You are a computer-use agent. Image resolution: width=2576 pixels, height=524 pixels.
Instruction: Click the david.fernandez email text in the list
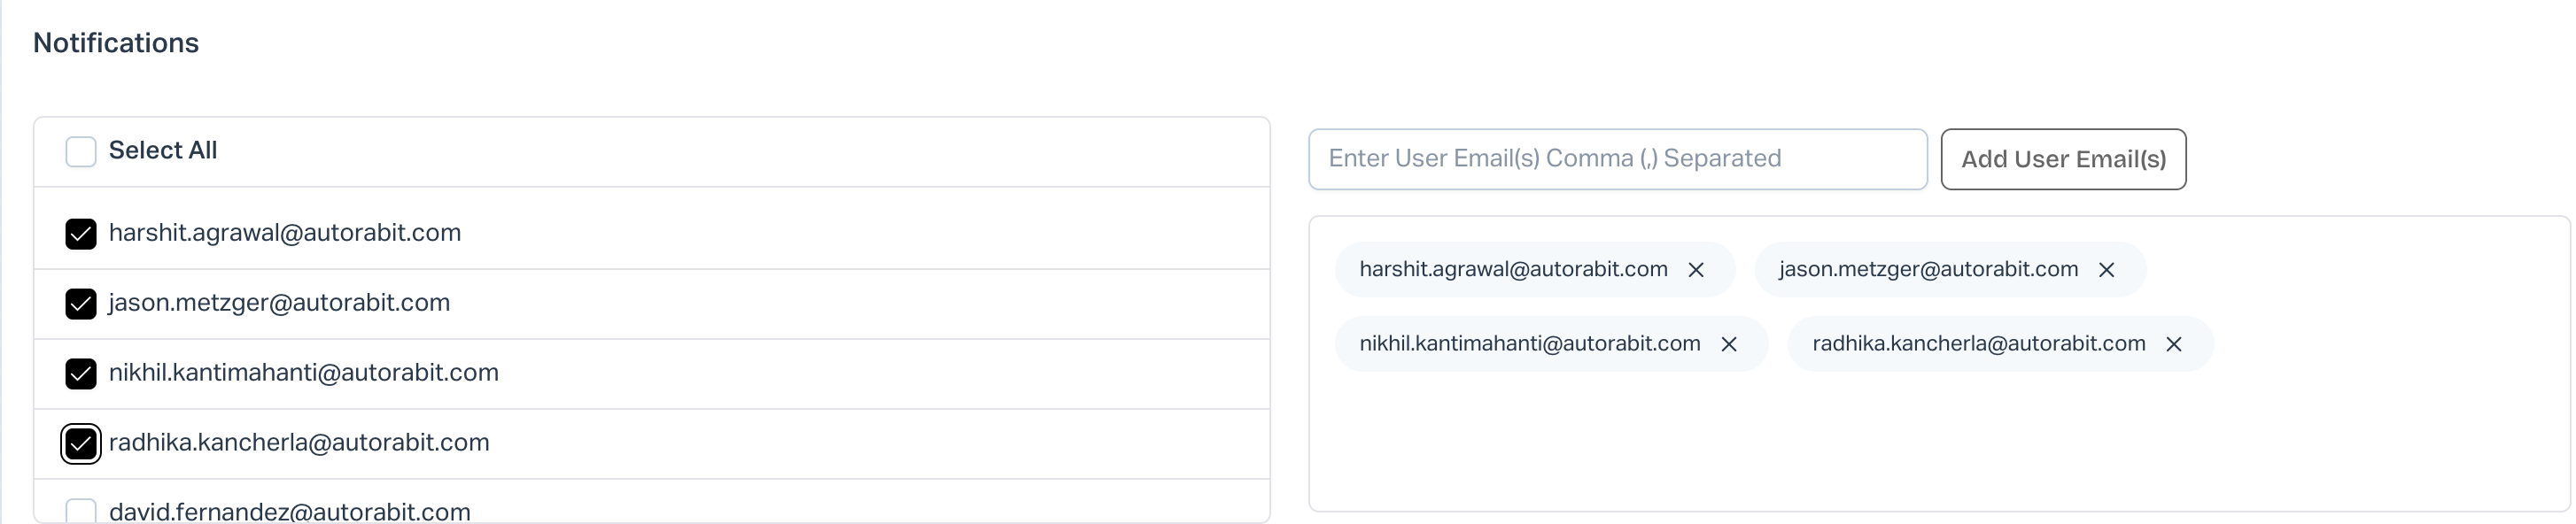pos(289,512)
